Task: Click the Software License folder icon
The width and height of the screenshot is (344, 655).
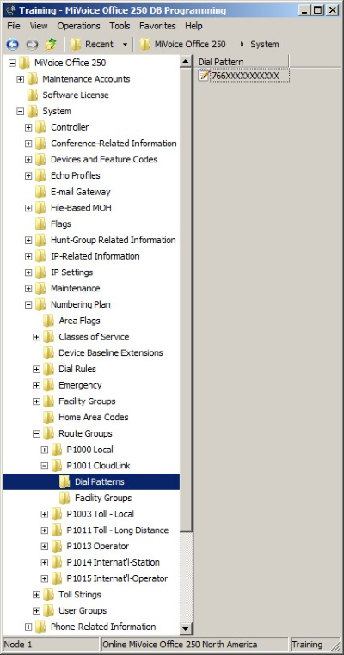Action: 33,95
